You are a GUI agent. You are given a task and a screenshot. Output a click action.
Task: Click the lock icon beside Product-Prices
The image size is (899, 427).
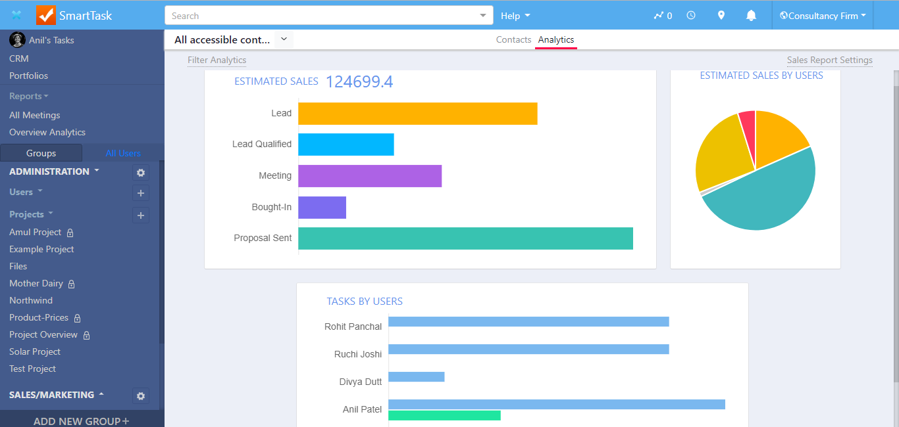(77, 318)
